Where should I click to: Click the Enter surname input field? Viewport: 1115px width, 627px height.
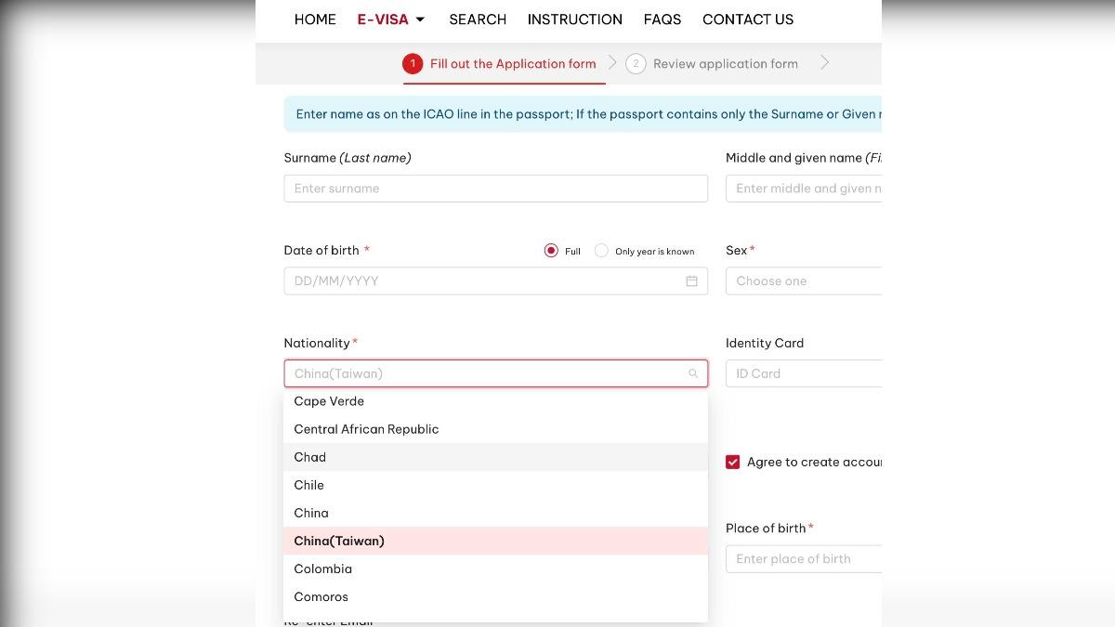coord(495,189)
